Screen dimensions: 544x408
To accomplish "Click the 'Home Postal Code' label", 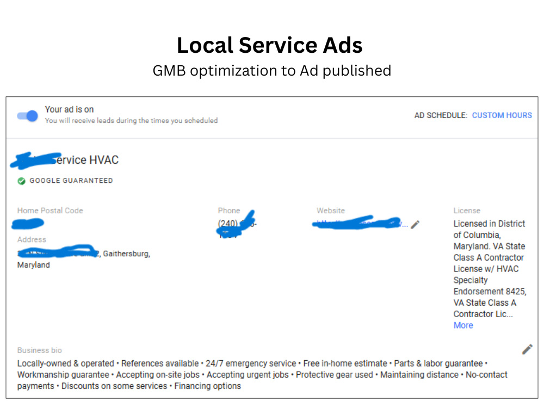I will point(50,210).
